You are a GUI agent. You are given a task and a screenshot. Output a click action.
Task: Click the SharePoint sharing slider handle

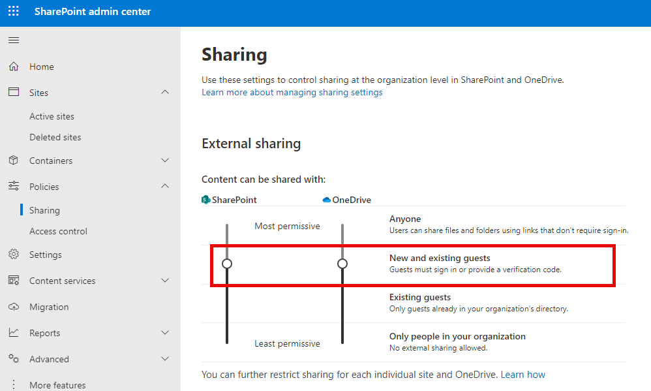click(227, 264)
